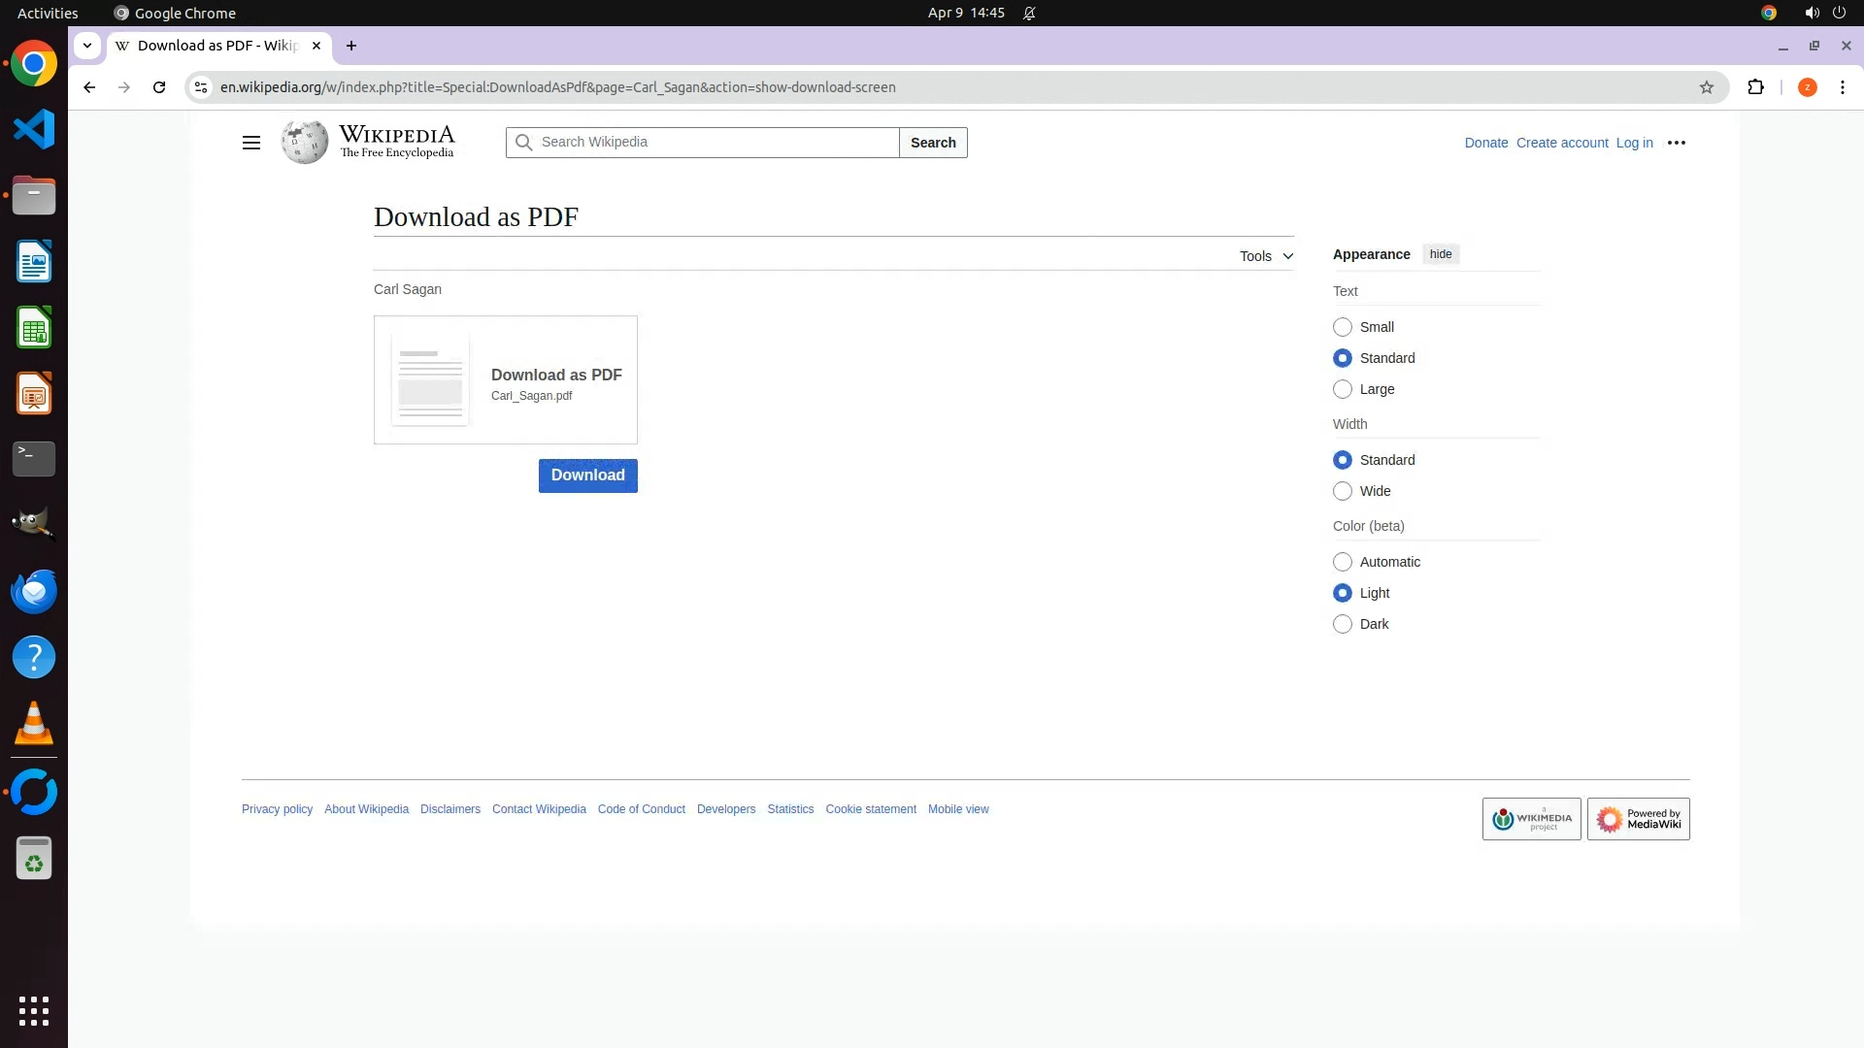Open Chrome three-dot options menu
This screenshot has height=1048, width=1864.
(x=1842, y=87)
